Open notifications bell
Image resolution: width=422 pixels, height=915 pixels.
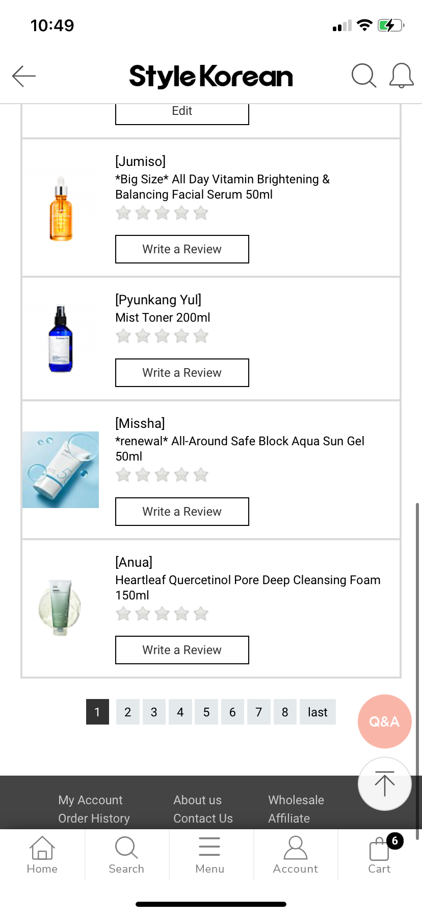coord(401,76)
